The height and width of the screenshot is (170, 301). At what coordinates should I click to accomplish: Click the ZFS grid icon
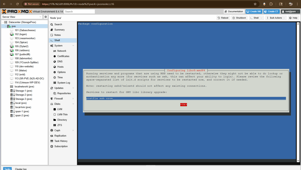click(x=55, y=125)
